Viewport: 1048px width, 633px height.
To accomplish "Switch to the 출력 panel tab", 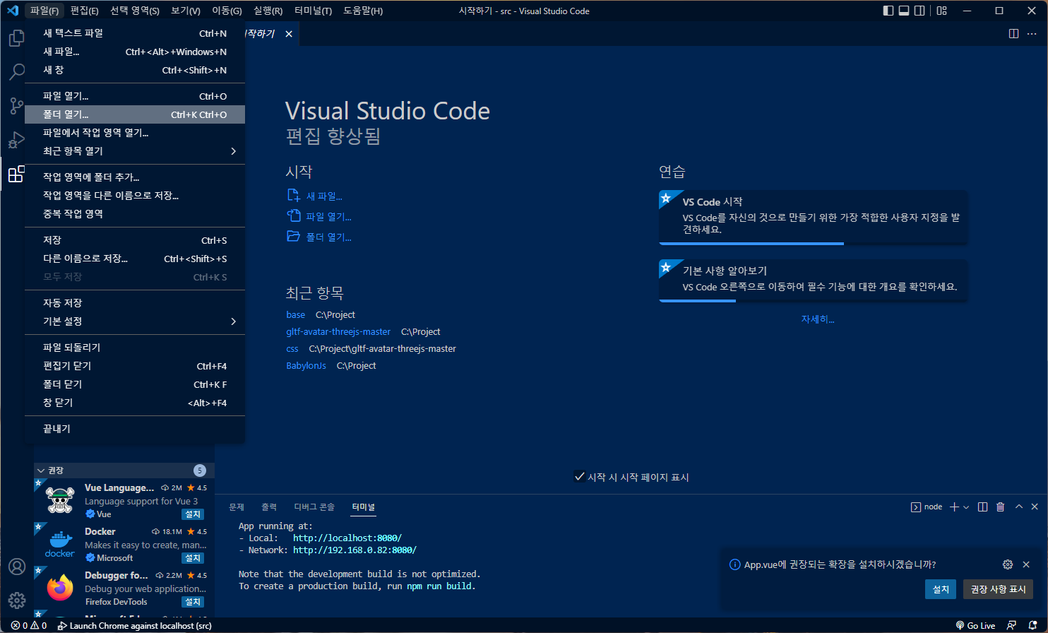I will click(x=269, y=507).
